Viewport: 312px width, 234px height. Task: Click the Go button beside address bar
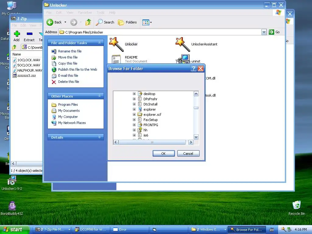[274, 32]
